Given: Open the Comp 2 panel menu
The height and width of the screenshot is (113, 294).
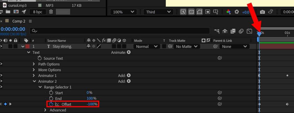Looking at the screenshot, I should coord(30,21).
